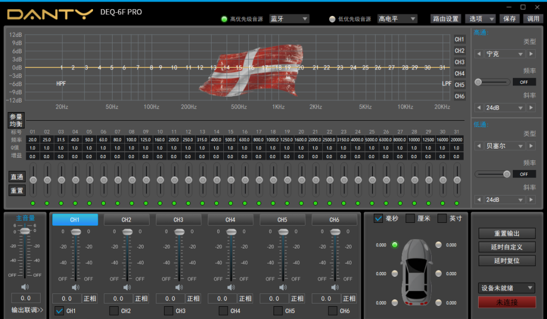
Task: Click the 延时自定义 custom delay button
Action: [507, 247]
